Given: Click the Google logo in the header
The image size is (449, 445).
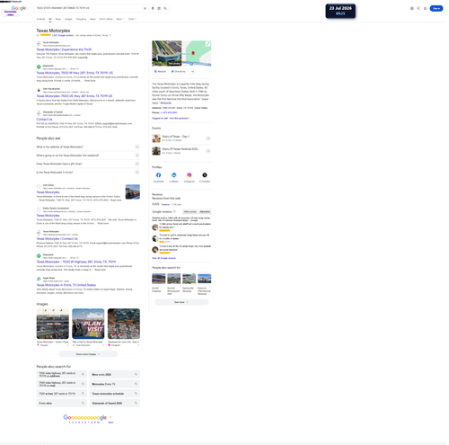Looking at the screenshot, I should coord(19,8).
